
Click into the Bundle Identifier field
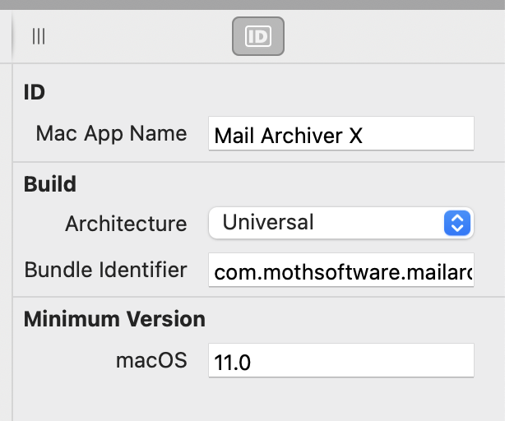coord(341,270)
